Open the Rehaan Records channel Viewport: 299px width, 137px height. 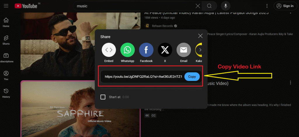162,26
